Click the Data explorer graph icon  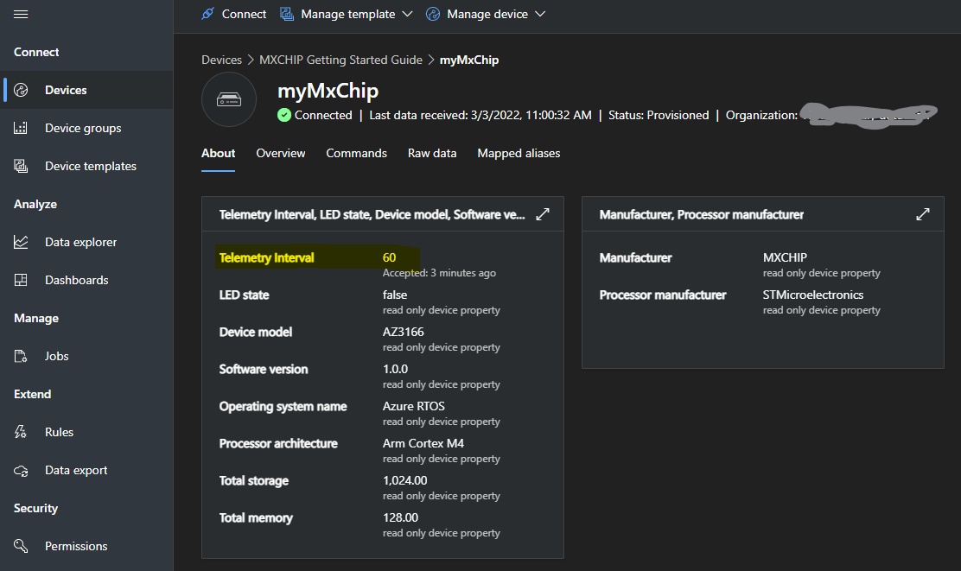pos(21,242)
